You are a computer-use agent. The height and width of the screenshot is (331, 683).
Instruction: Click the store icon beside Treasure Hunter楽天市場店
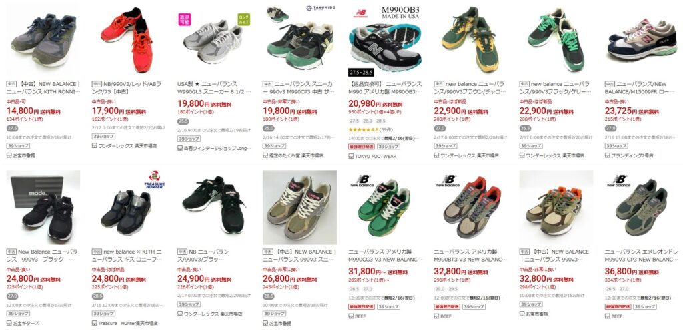coord(95,323)
